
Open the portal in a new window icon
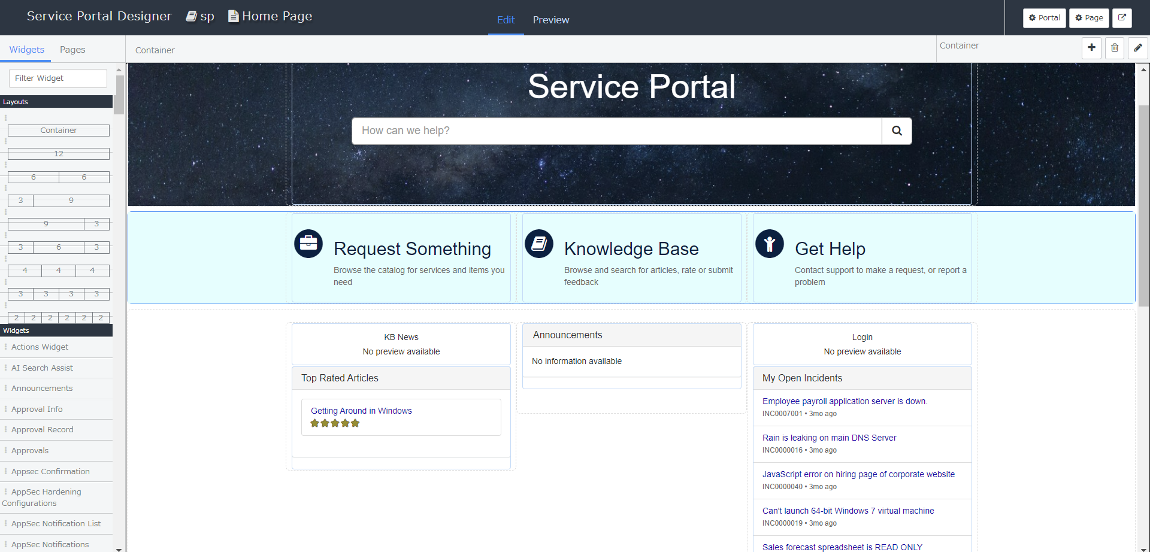tap(1121, 18)
